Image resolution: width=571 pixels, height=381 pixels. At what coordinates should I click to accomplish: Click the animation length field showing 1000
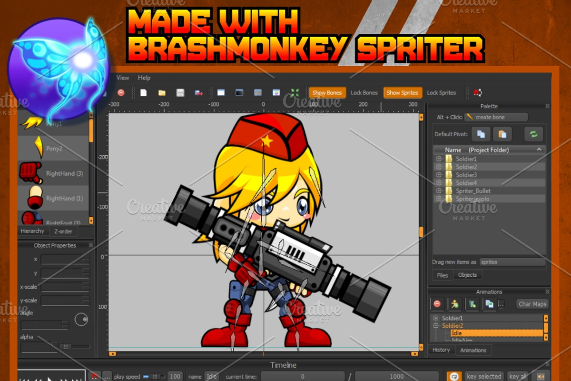(x=396, y=376)
